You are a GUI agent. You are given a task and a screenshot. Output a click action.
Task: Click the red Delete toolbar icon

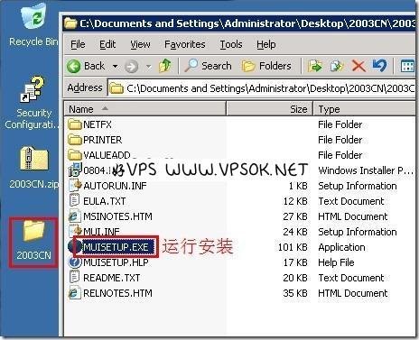pyautogui.click(x=358, y=66)
